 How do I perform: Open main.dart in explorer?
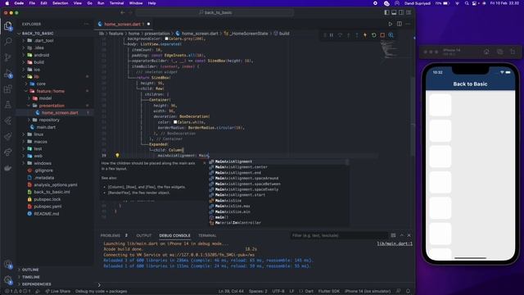[x=46, y=127]
